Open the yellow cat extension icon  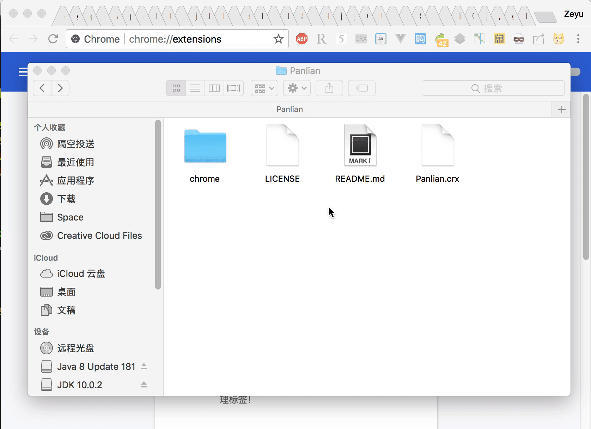click(x=559, y=39)
